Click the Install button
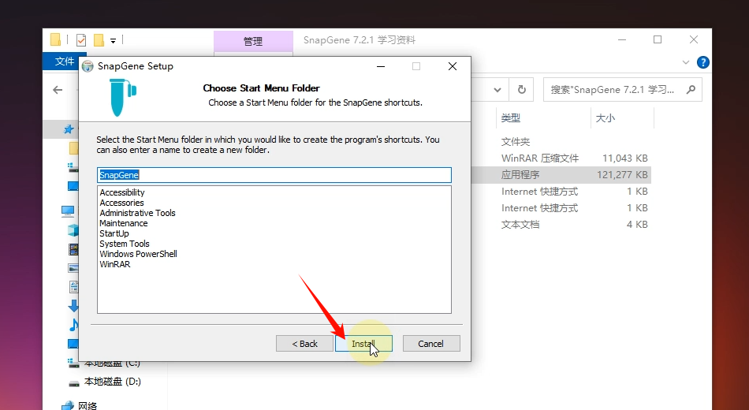 coord(363,344)
